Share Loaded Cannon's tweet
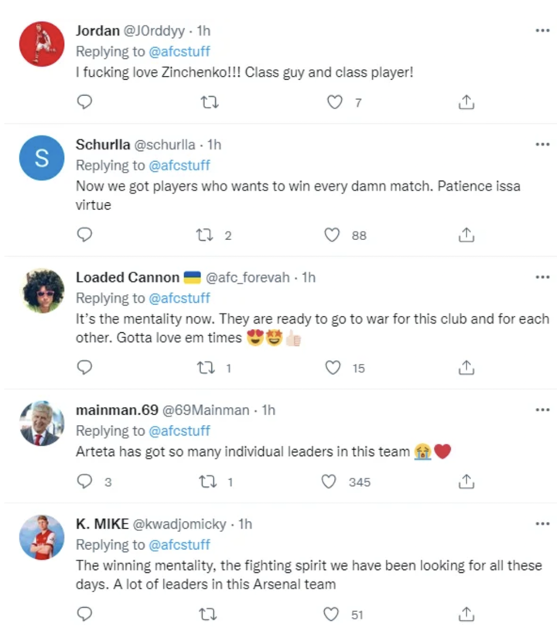Screen dimensions: 557x631 [x=466, y=368]
